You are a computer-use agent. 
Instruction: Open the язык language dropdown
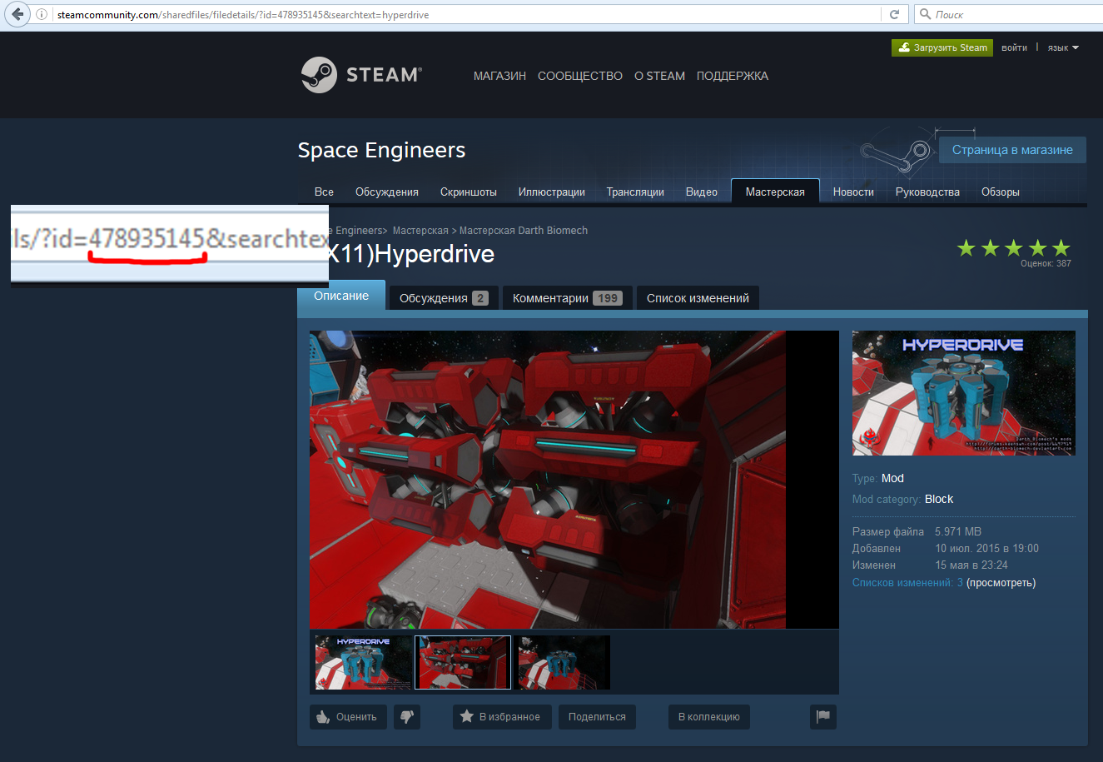(1063, 48)
